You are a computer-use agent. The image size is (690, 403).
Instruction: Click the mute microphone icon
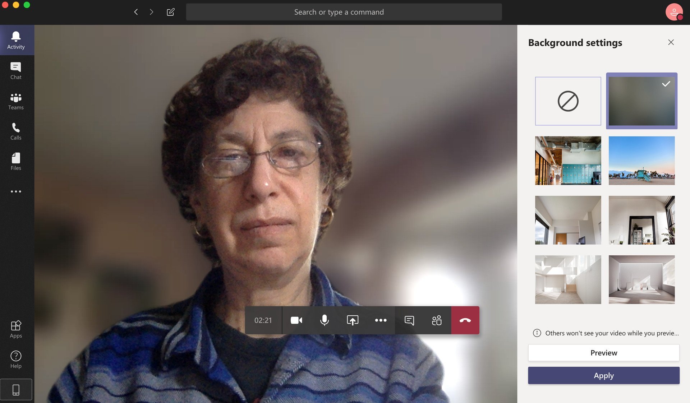coord(325,320)
